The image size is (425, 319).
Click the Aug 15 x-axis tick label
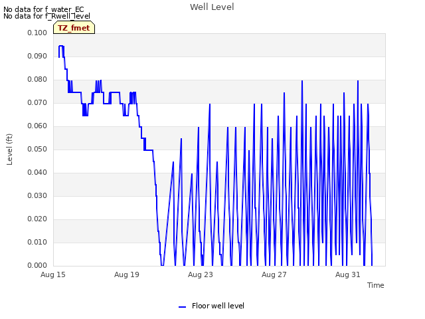click(53, 274)
